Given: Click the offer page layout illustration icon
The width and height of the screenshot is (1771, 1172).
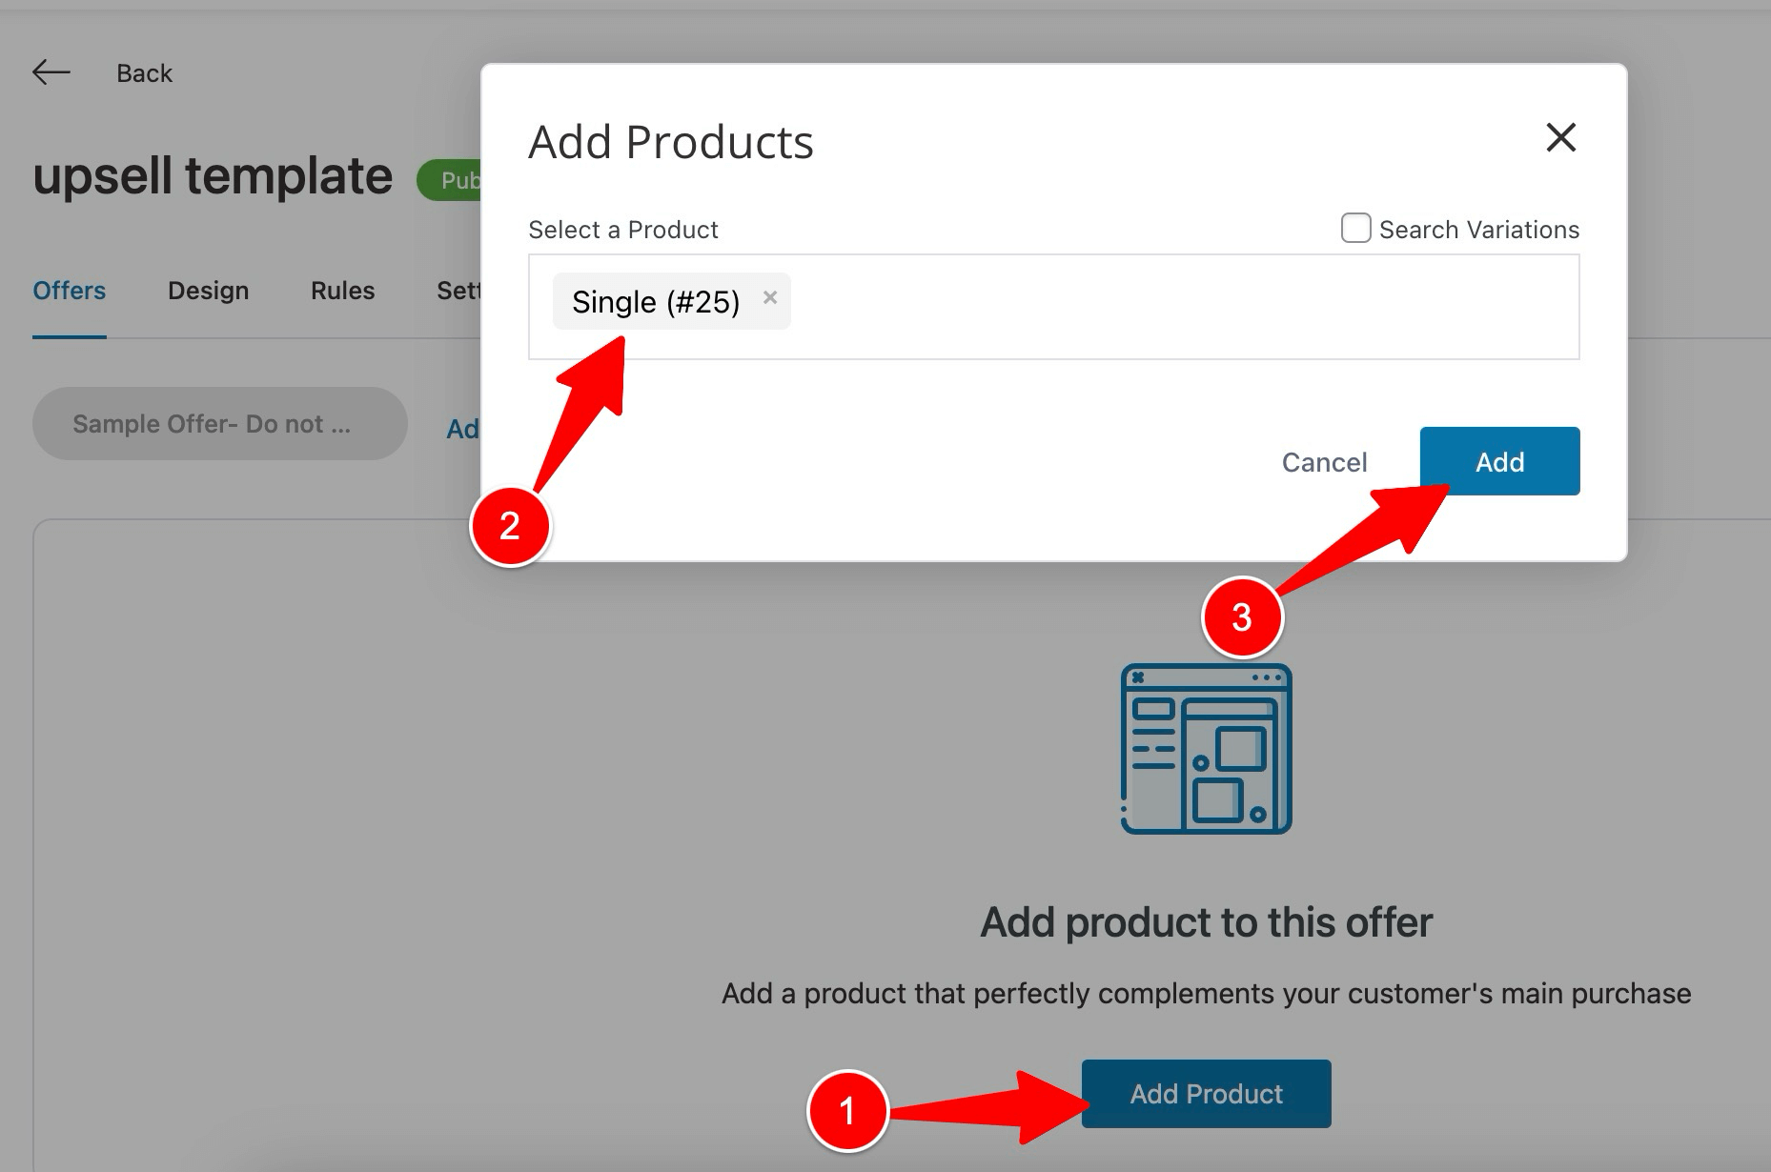Looking at the screenshot, I should click(1206, 749).
